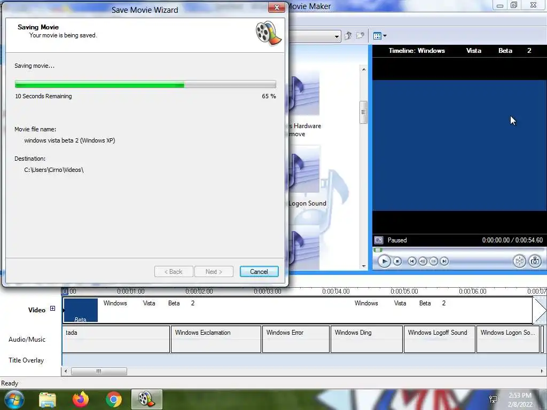Click timeline scrollbar left arrow
Image resolution: width=547 pixels, height=410 pixels.
(66, 372)
